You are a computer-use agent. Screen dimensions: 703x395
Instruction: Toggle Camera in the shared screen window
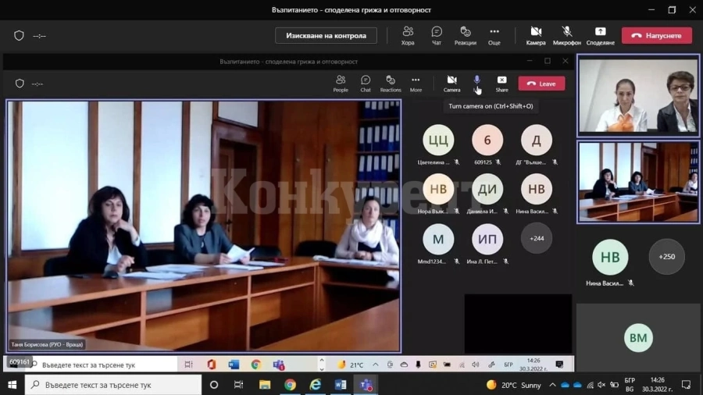(452, 84)
